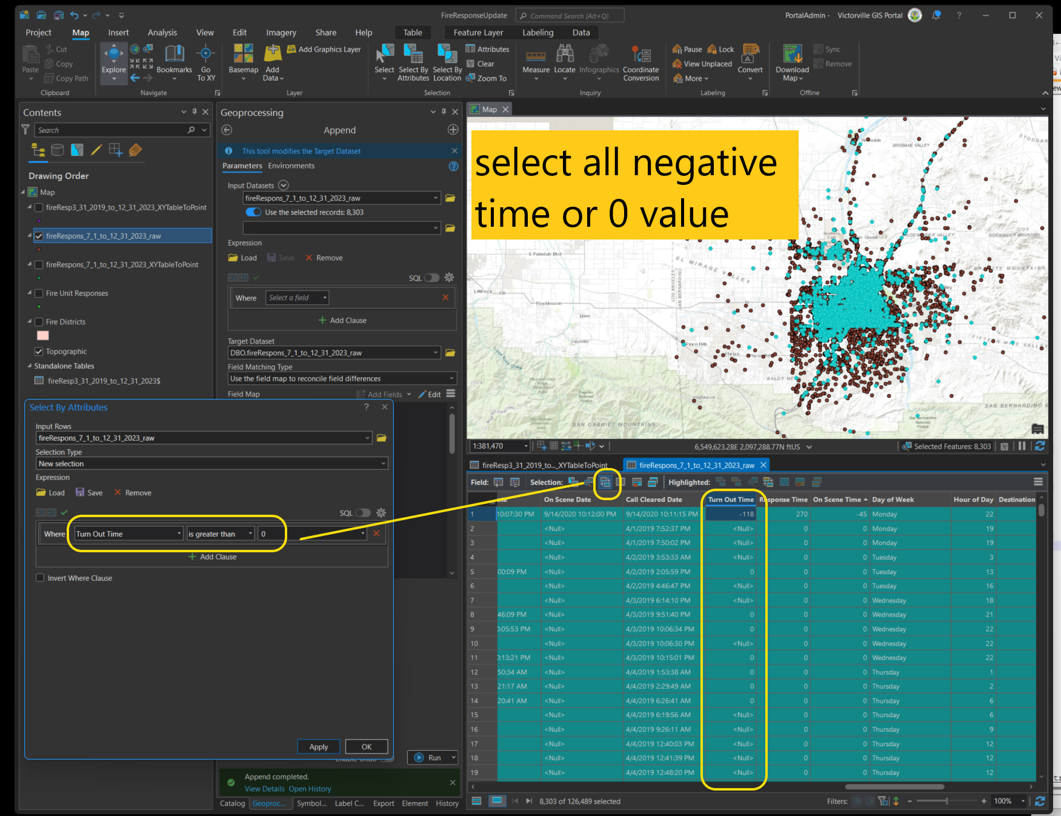Open the Measure tool
The image size is (1061, 816).
click(x=536, y=62)
